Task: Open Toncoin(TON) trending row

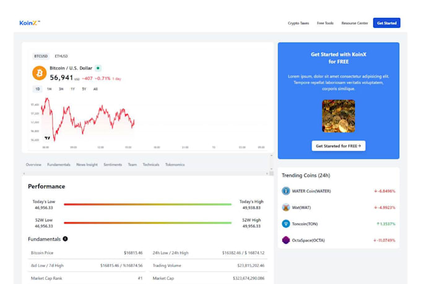Action: (338, 223)
